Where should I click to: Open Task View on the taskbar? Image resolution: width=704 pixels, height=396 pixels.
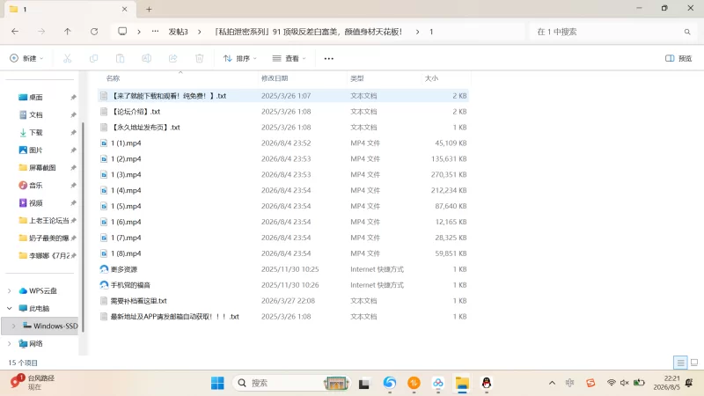coord(363,384)
